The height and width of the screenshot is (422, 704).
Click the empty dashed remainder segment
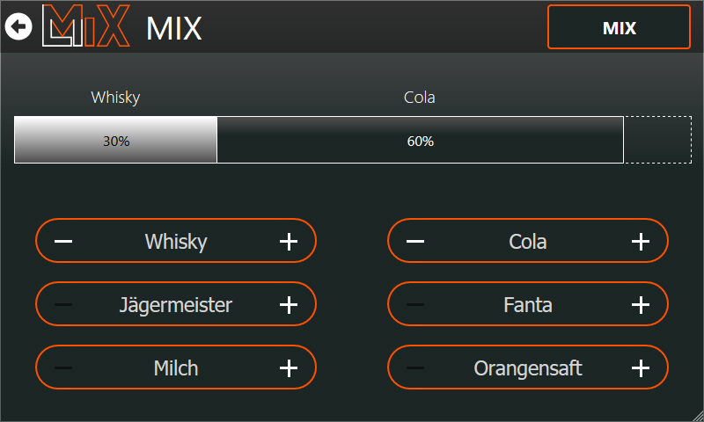pyautogui.click(x=656, y=141)
